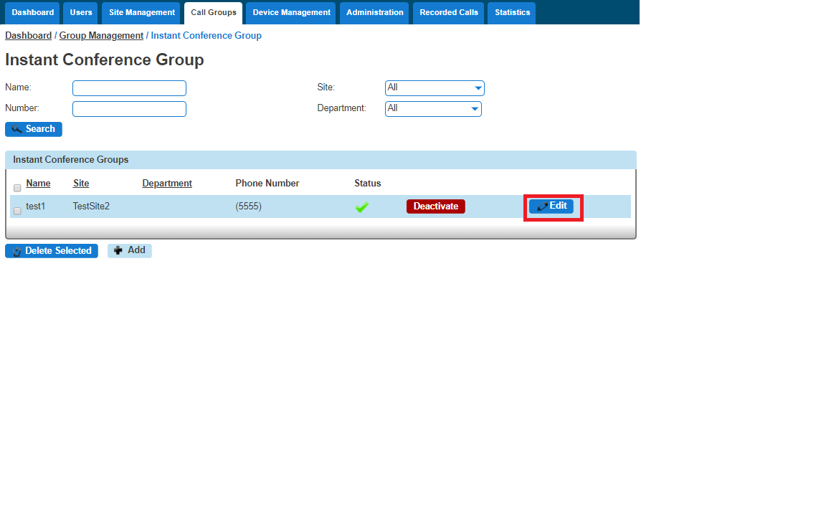Screen dimensions: 826x507
Task: Click the Instant Conference Group breadcrumb
Action: coord(206,35)
